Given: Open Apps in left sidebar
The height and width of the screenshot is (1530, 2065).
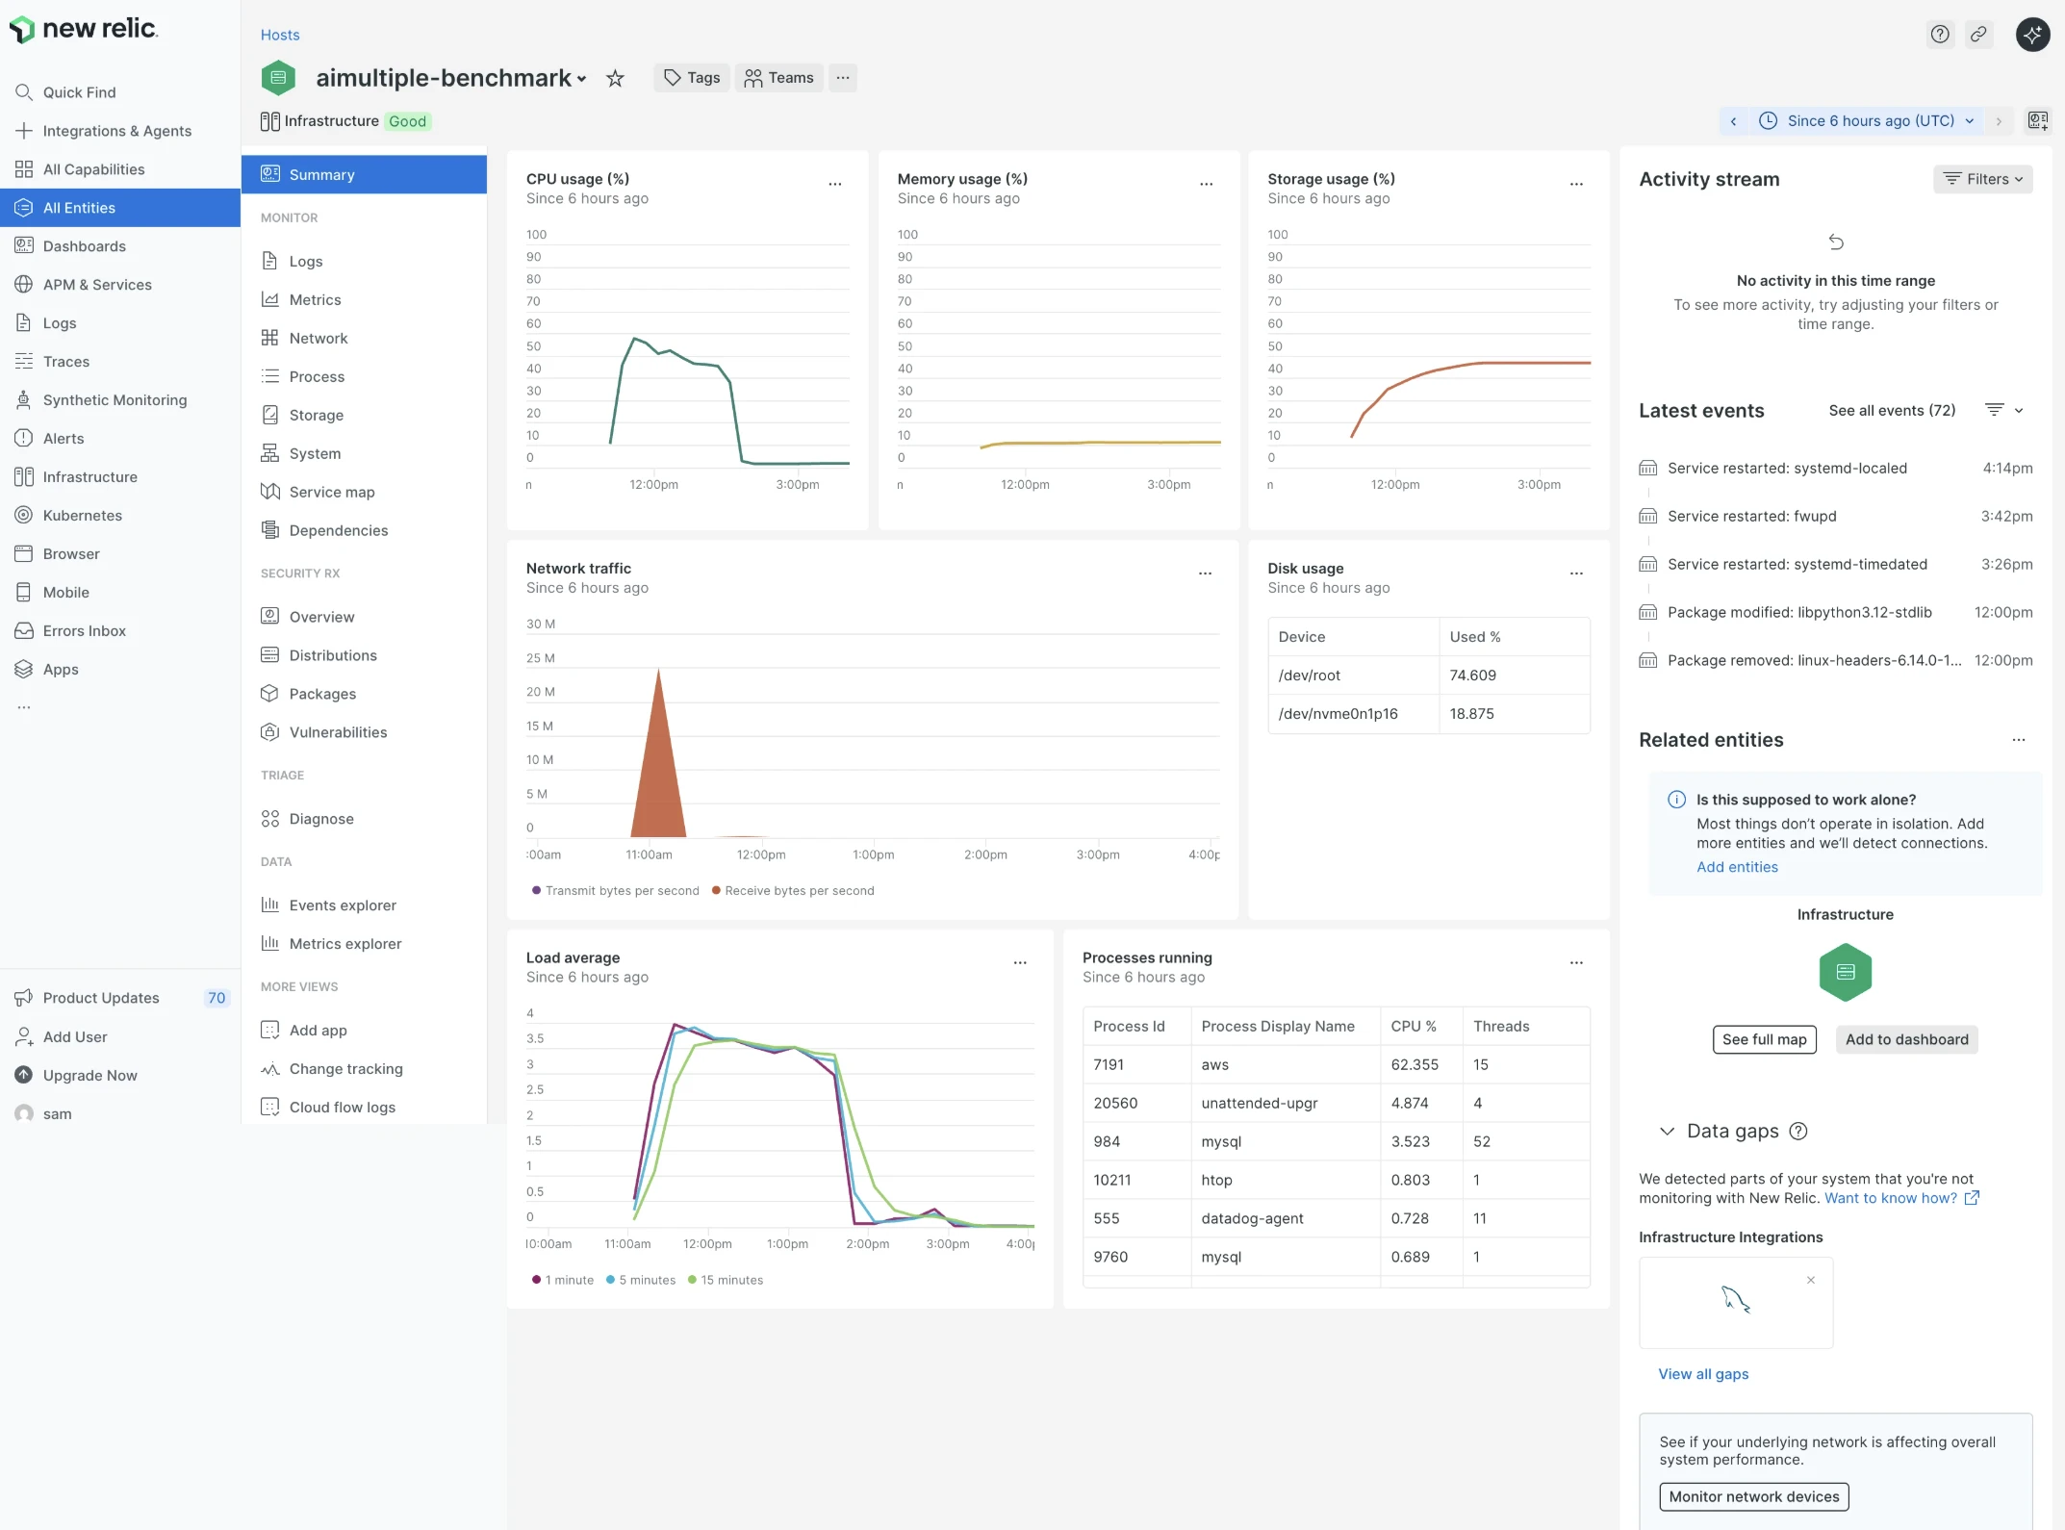Looking at the screenshot, I should [x=120, y=670].
